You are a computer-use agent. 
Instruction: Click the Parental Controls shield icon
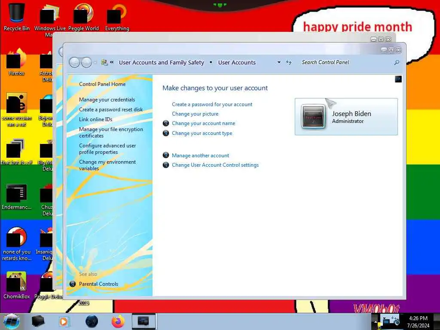(x=72, y=284)
